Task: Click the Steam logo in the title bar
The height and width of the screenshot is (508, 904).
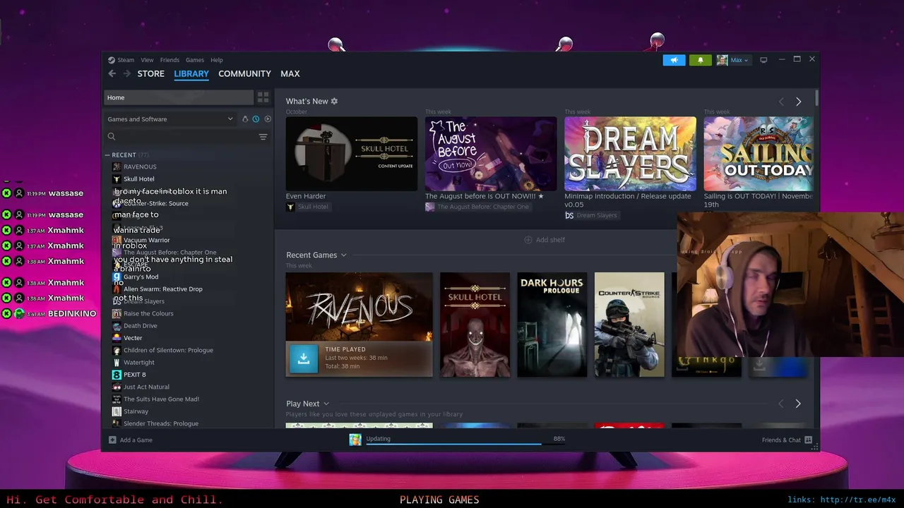Action: (x=112, y=60)
